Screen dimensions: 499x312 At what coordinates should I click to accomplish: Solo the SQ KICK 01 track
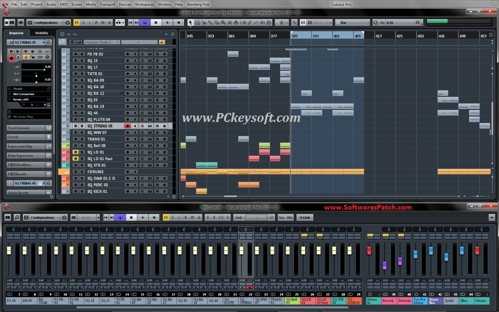pyautogui.click(x=82, y=191)
